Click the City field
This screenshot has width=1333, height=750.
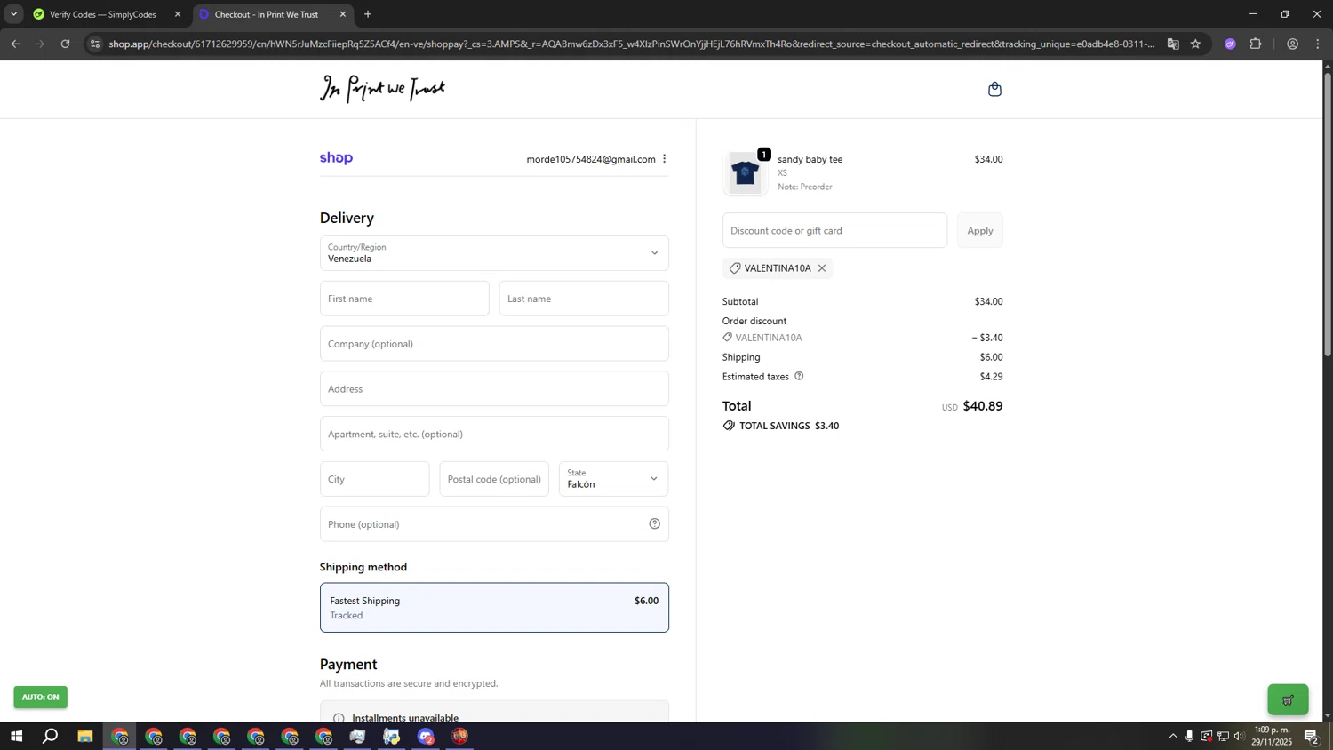tap(374, 479)
